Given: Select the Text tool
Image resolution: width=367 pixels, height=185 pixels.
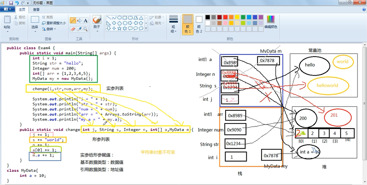Looking at the screenshot, I should point(85,20).
